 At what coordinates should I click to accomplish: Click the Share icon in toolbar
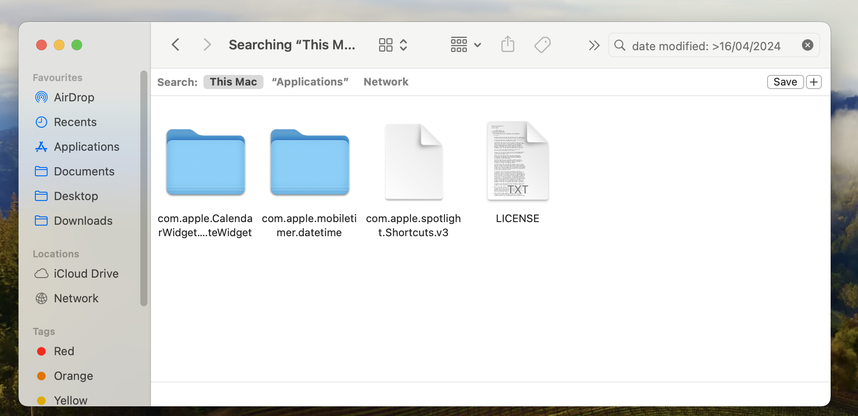tap(508, 45)
